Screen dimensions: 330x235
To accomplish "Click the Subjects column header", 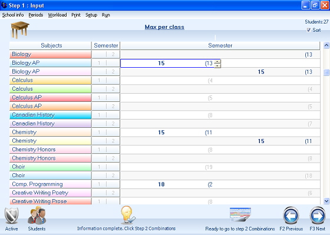I will (51, 45).
